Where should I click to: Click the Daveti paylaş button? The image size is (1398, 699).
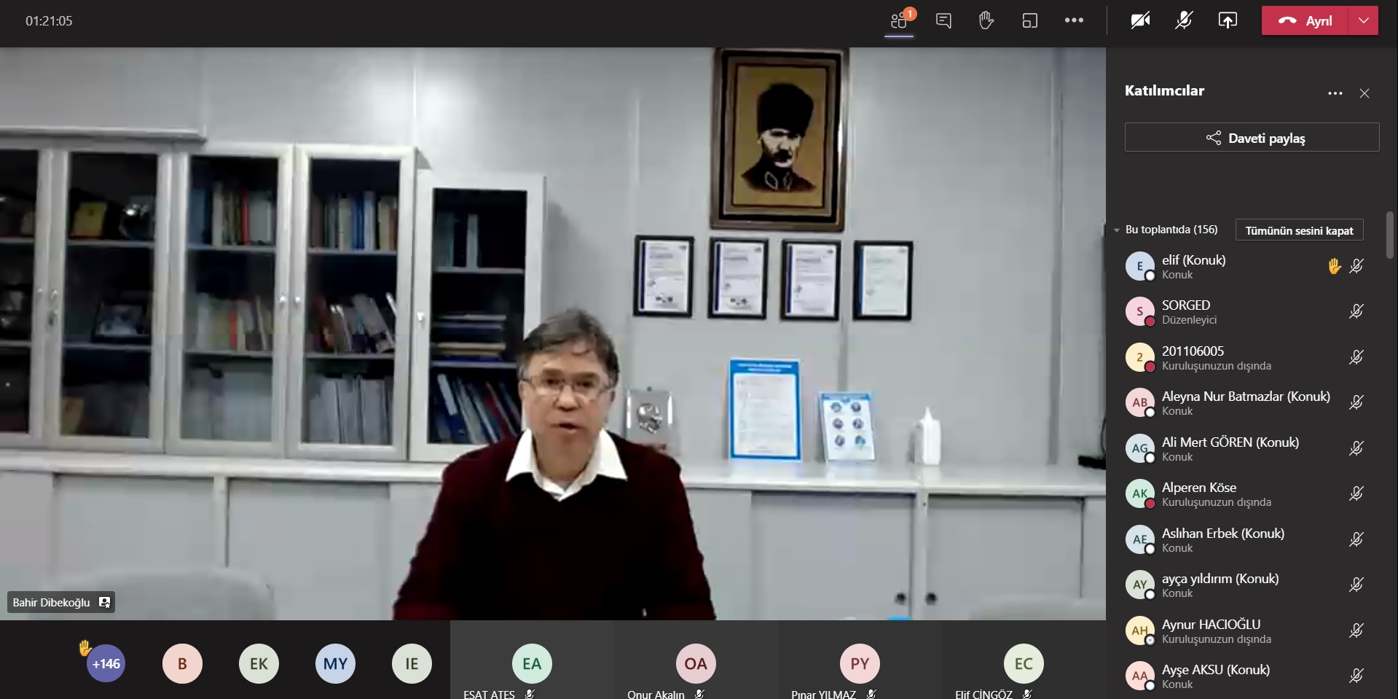point(1252,137)
